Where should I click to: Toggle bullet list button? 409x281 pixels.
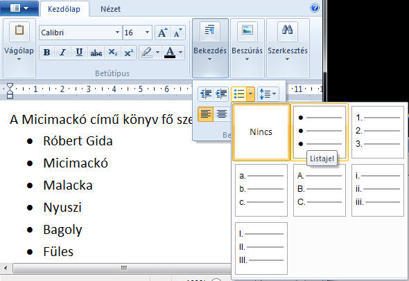(239, 93)
